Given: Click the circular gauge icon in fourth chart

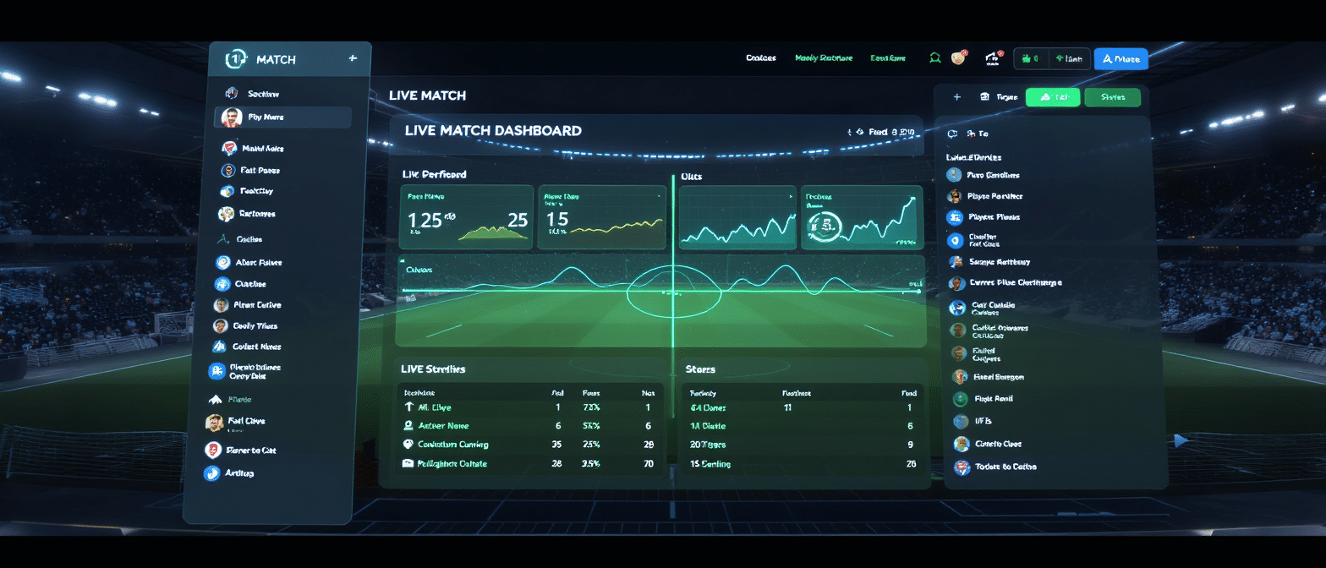Looking at the screenshot, I should tap(824, 226).
